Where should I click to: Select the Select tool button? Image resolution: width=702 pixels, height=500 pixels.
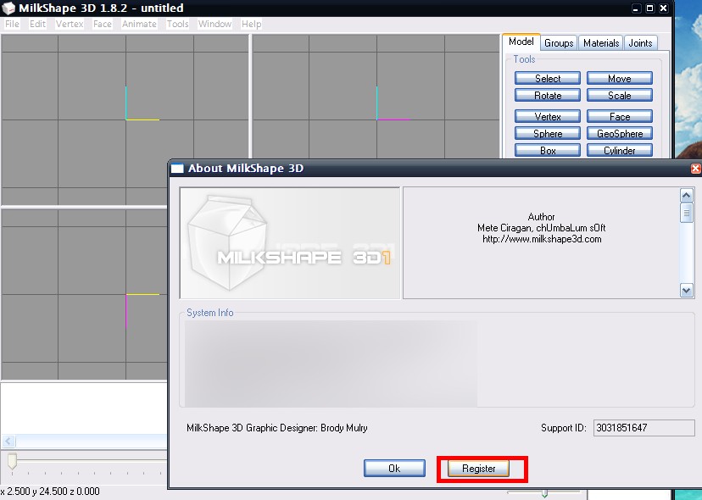(x=548, y=79)
